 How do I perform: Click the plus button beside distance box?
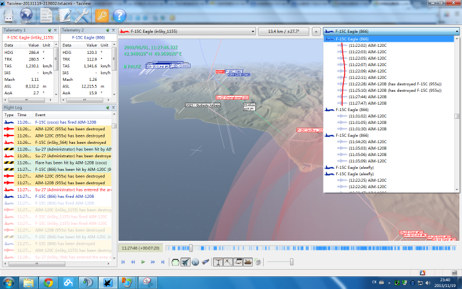click(316, 31)
